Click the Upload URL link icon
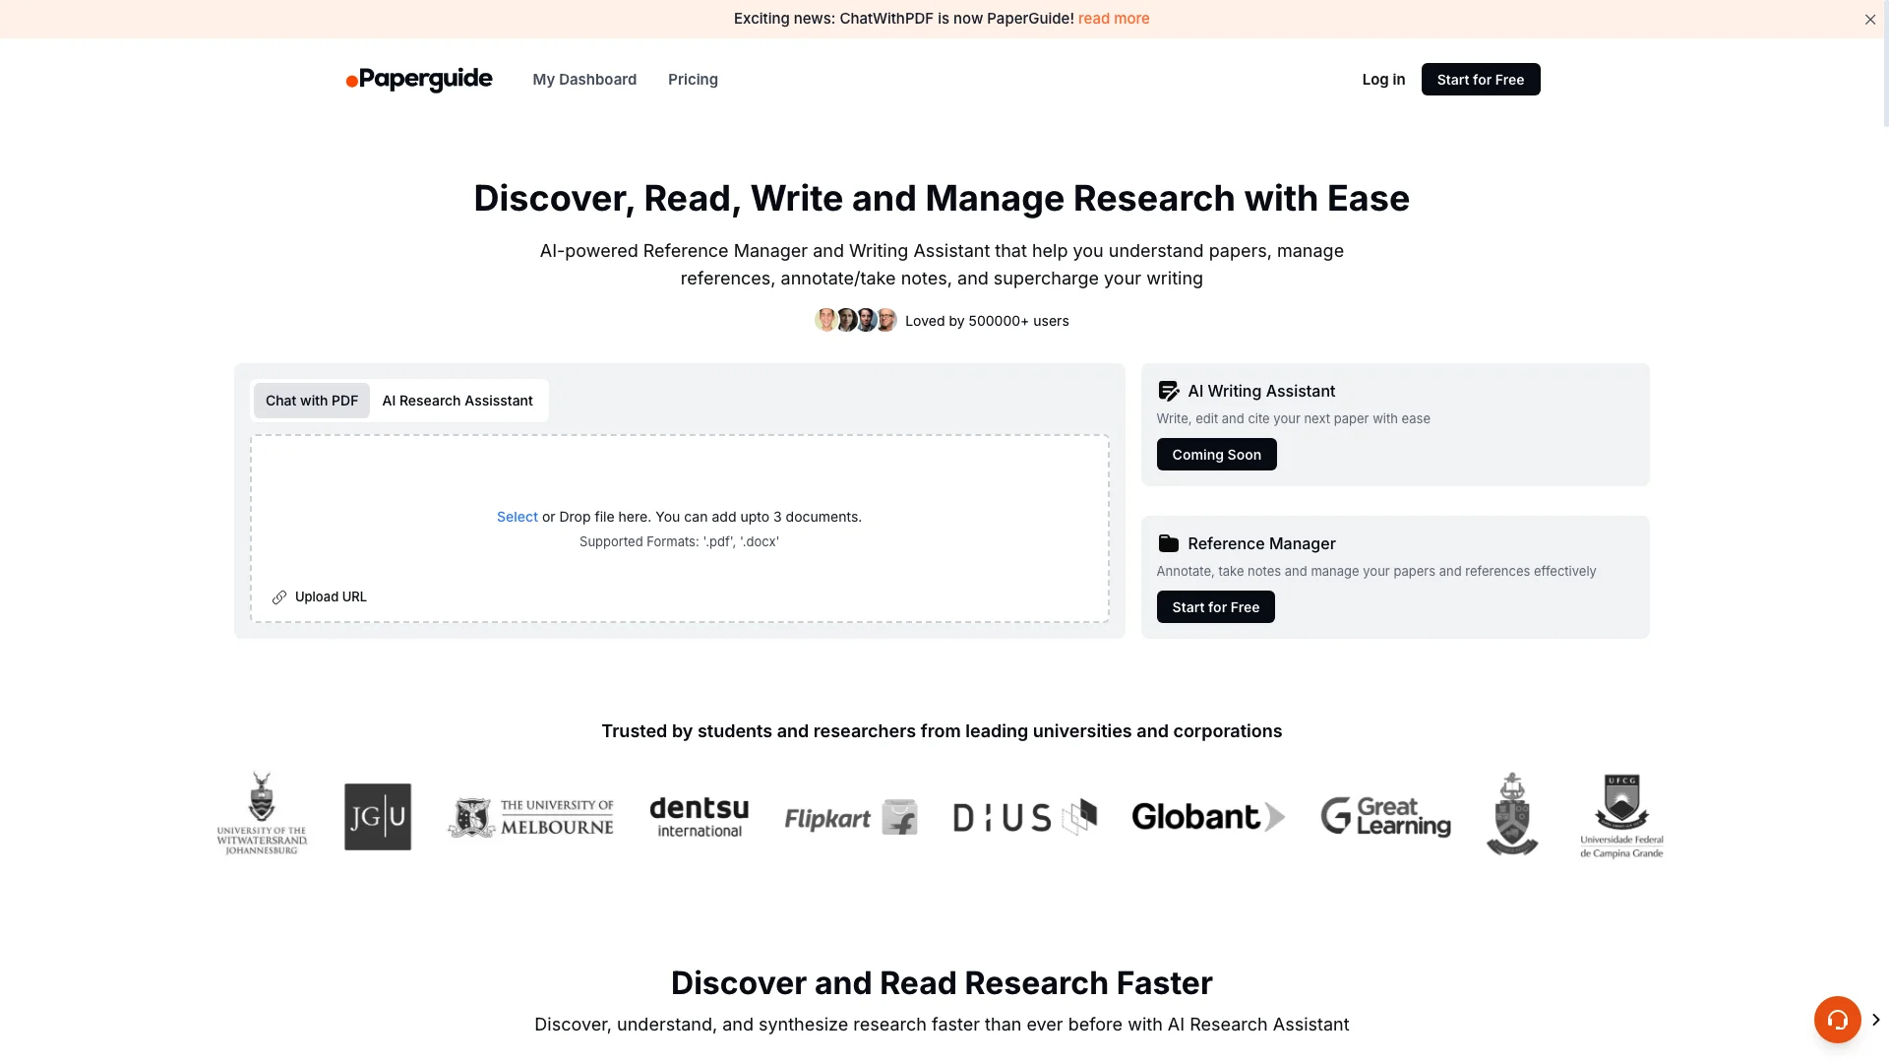The image size is (1889, 1063). [x=279, y=595]
